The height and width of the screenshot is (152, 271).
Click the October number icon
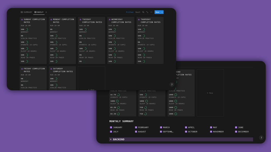pos(186,132)
